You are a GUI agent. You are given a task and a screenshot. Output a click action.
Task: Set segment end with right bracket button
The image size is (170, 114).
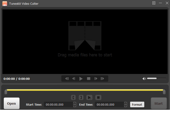coord(81,97)
